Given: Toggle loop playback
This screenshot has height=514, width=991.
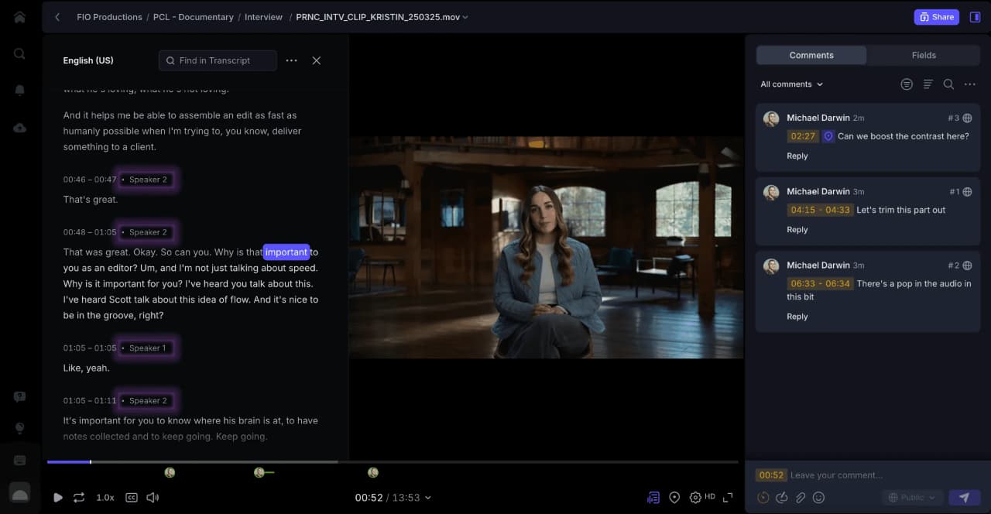Looking at the screenshot, I should [x=79, y=498].
